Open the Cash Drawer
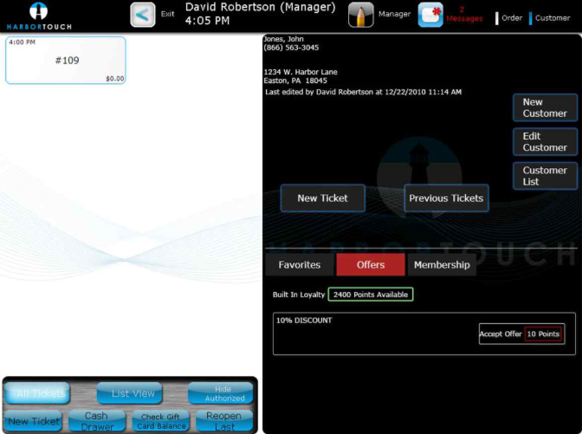 coord(96,421)
